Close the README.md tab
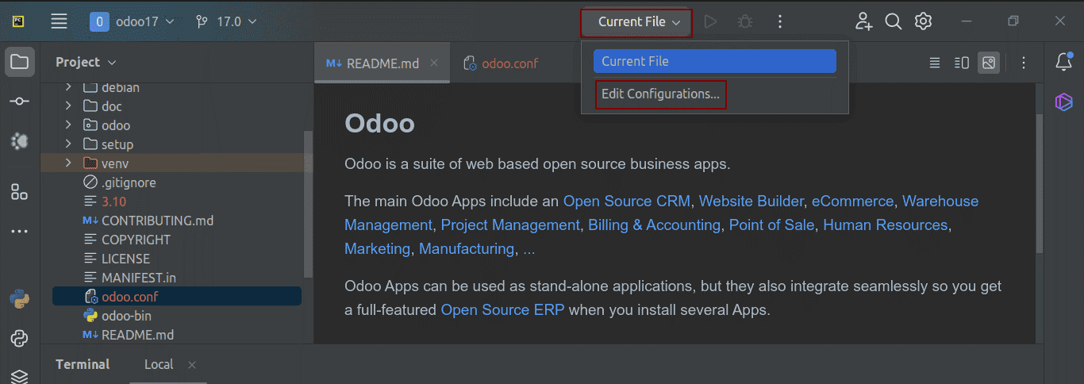The width and height of the screenshot is (1084, 384). pos(434,63)
